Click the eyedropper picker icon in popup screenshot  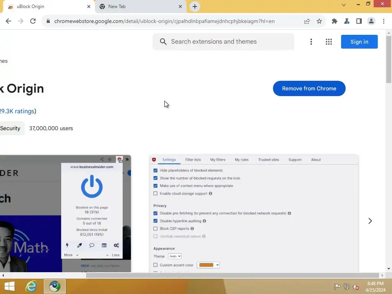[x=80, y=245]
